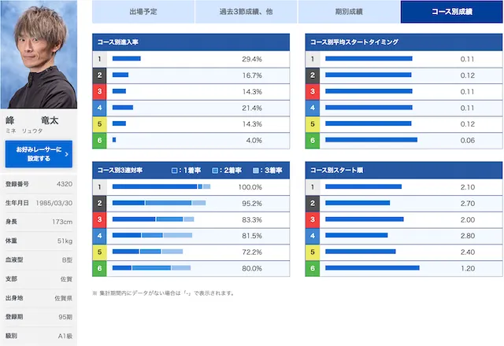
Task: Click the 3着率 legend swatch
Action: click(257, 170)
